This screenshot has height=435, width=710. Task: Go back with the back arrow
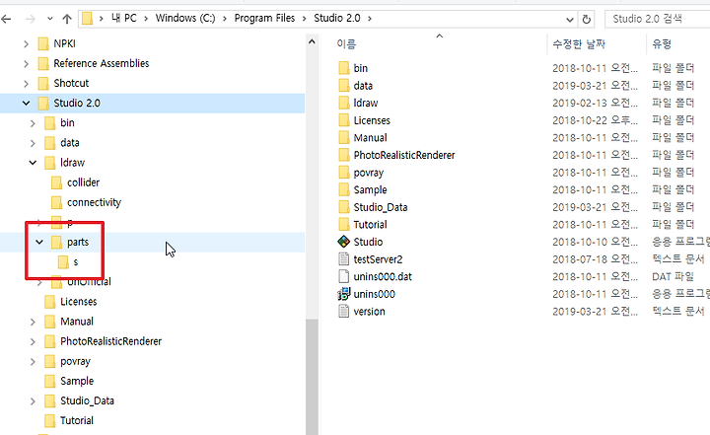click(x=6, y=19)
